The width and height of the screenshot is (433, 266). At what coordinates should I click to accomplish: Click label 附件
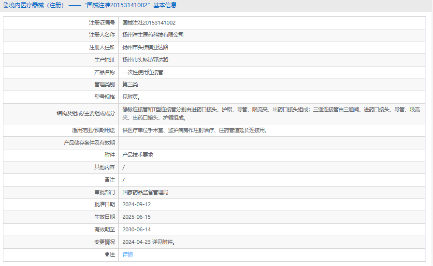point(110,155)
